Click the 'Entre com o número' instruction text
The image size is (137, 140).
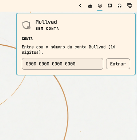pyautogui.click(x=69, y=50)
